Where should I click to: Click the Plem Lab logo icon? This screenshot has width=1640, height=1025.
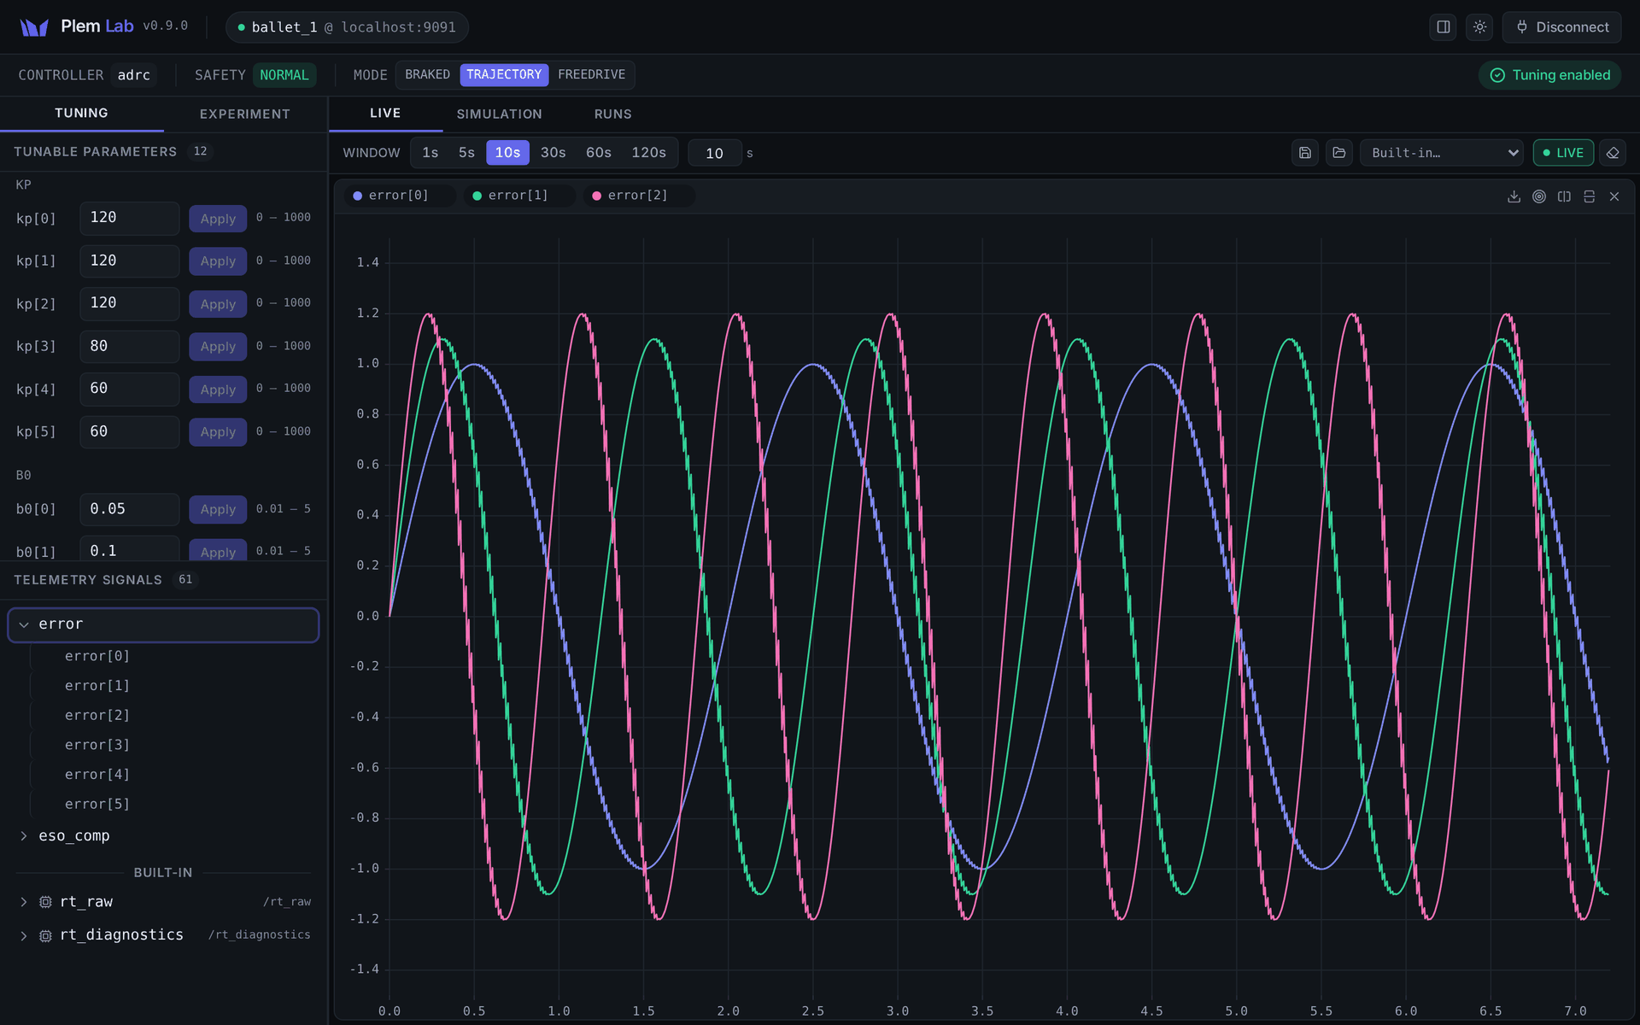pyautogui.click(x=34, y=27)
